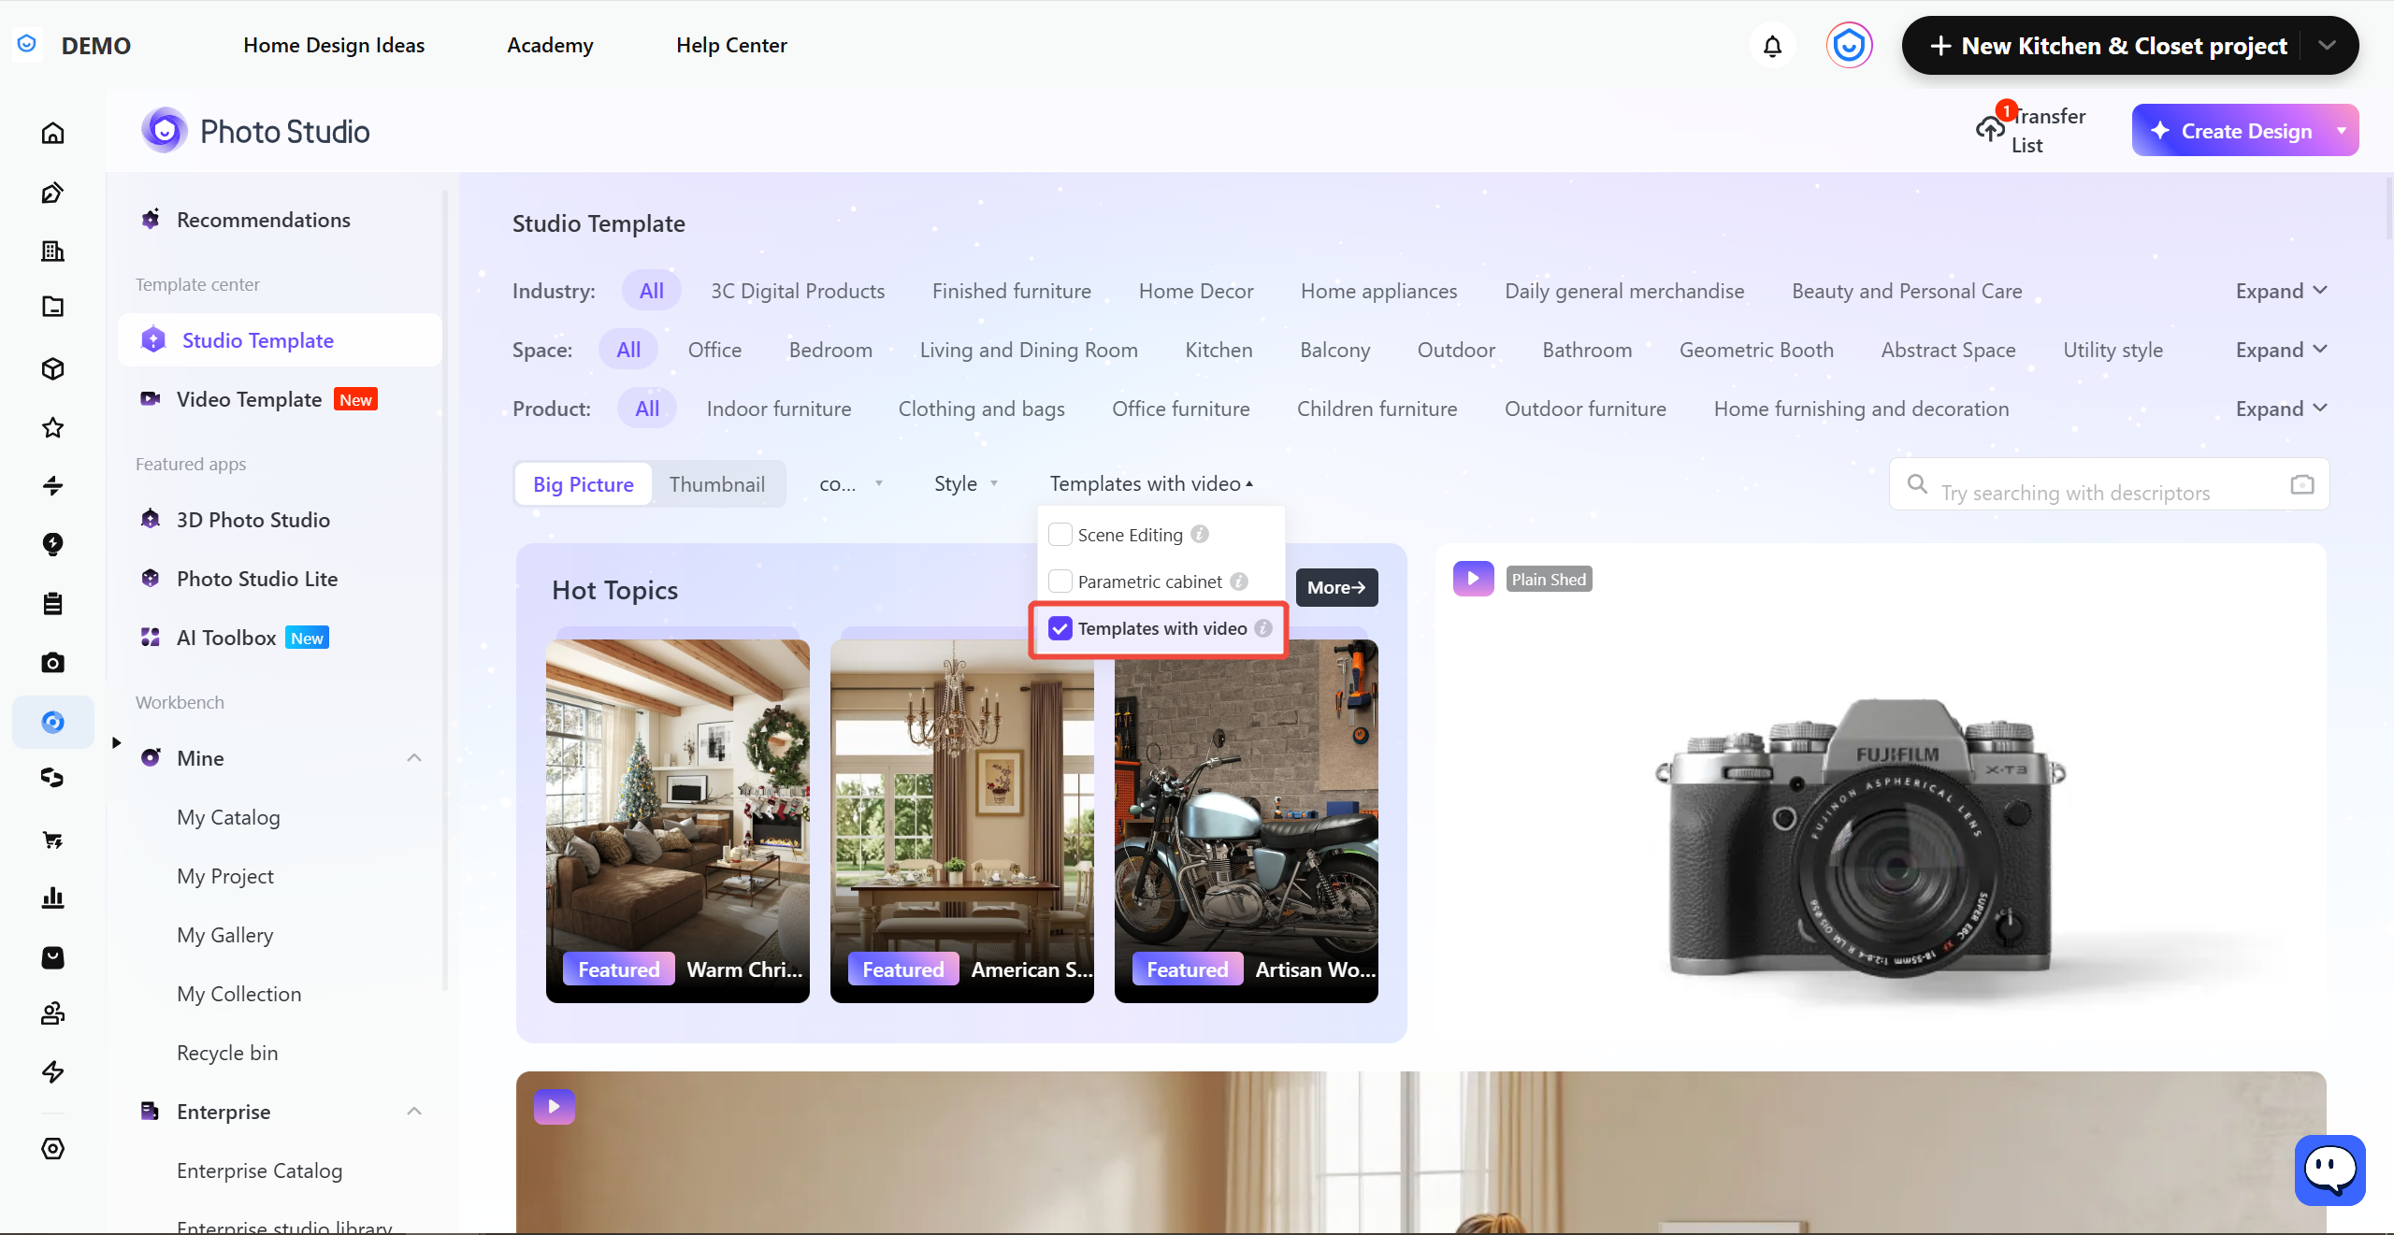Check the Scene Editing checkbox
2394x1235 pixels.
click(1060, 534)
